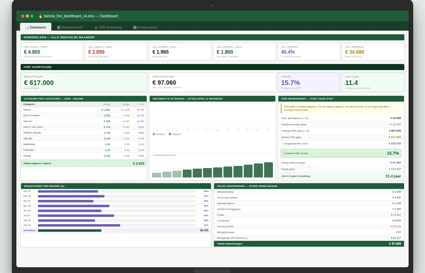Select the Klarna (schuld) row
The height and width of the screenshot is (273, 425).
pos(309,226)
